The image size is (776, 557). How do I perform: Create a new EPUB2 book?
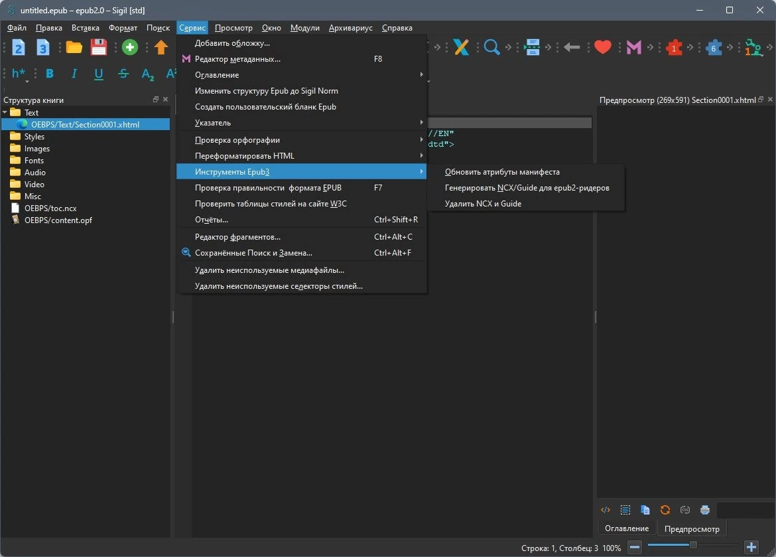[x=19, y=48]
